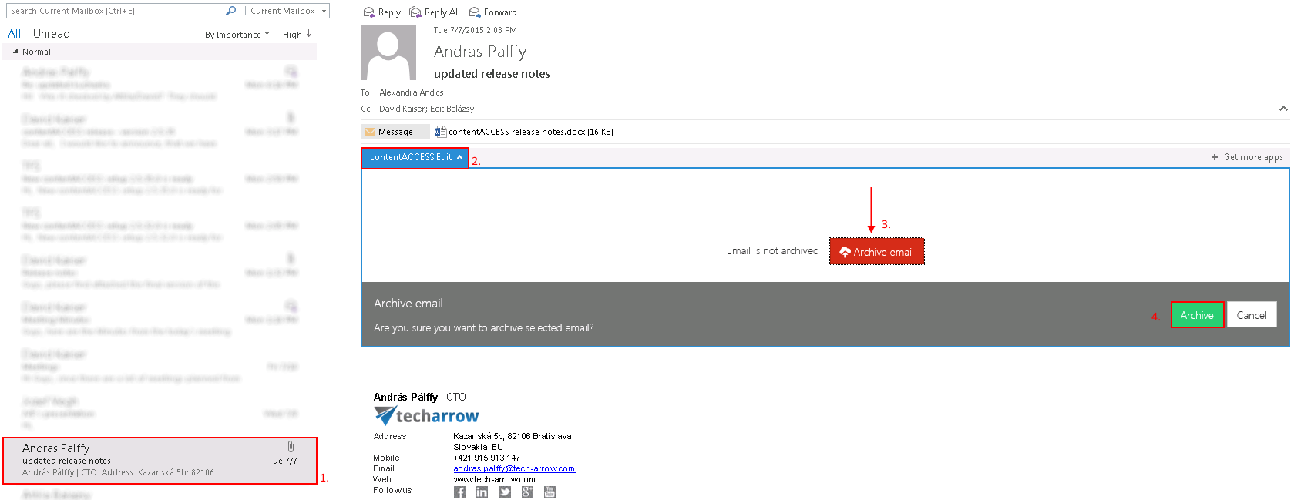Show All messages filter
This screenshot has width=1294, height=500.
14,34
